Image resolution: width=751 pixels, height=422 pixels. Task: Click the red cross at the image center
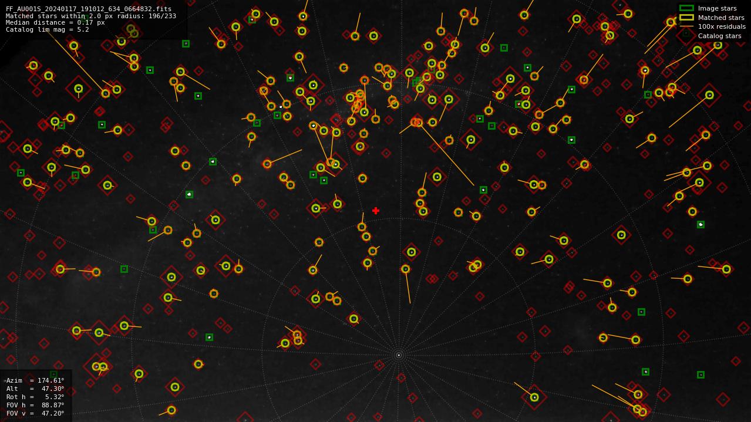click(376, 211)
